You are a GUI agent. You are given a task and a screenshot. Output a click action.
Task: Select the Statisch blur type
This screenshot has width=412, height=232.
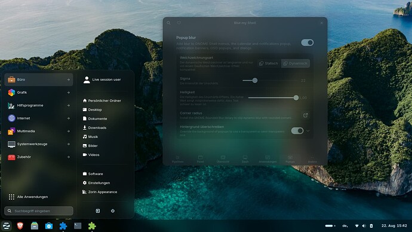point(269,63)
